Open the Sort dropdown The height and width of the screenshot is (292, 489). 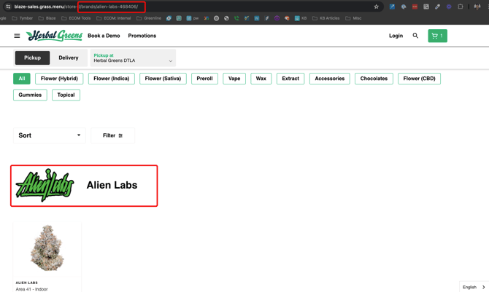(x=49, y=135)
